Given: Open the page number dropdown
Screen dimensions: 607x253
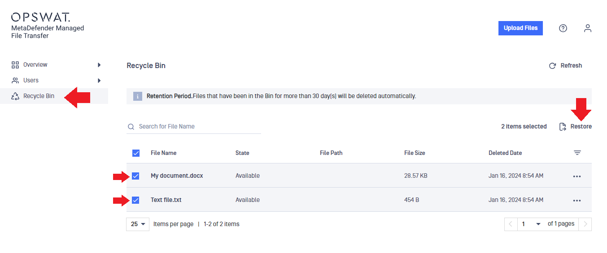Looking at the screenshot, I should click(531, 224).
